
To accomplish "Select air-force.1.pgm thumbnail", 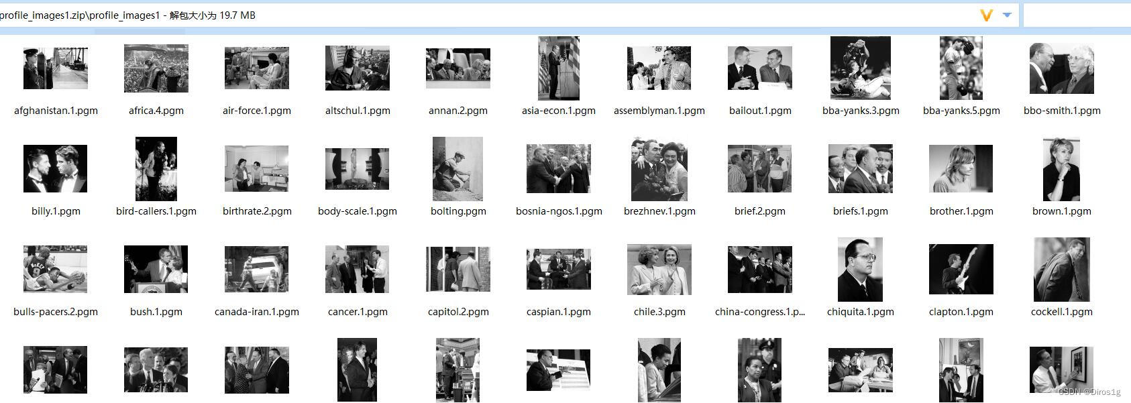I will (257, 68).
